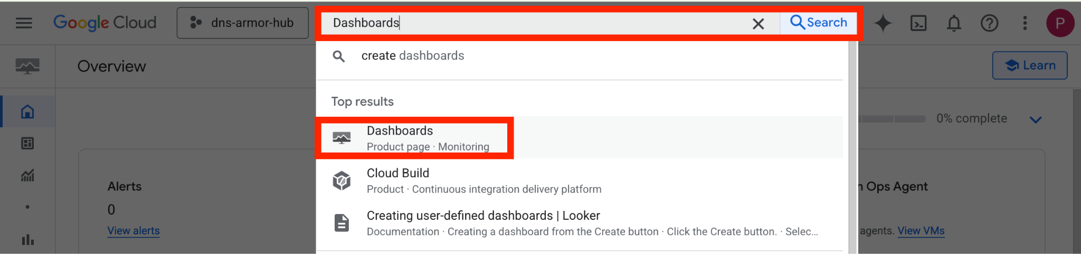The width and height of the screenshot is (1081, 254).
Task: Open the dns-armor-hub project picker
Action: pos(243,23)
